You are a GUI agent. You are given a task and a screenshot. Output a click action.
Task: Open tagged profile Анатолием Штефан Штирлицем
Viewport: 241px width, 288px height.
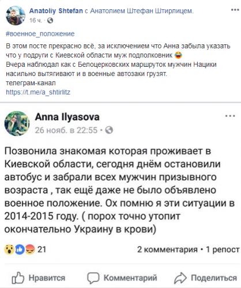(141, 11)
